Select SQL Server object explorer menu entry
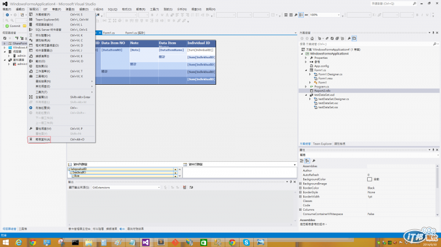Viewport: 441px width, 247px height. click(x=61, y=30)
